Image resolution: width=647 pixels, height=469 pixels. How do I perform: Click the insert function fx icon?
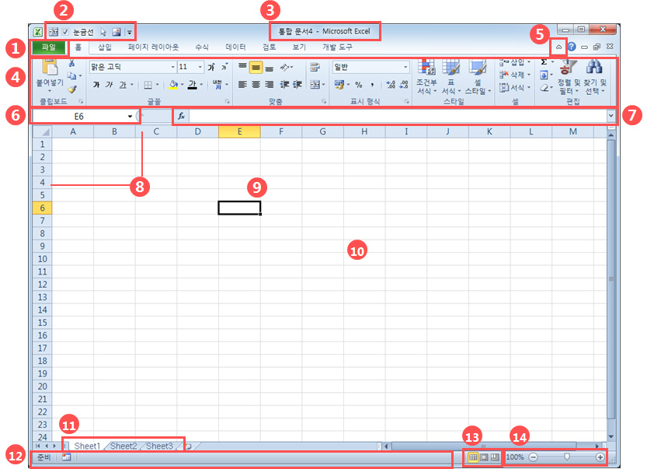pyautogui.click(x=181, y=116)
